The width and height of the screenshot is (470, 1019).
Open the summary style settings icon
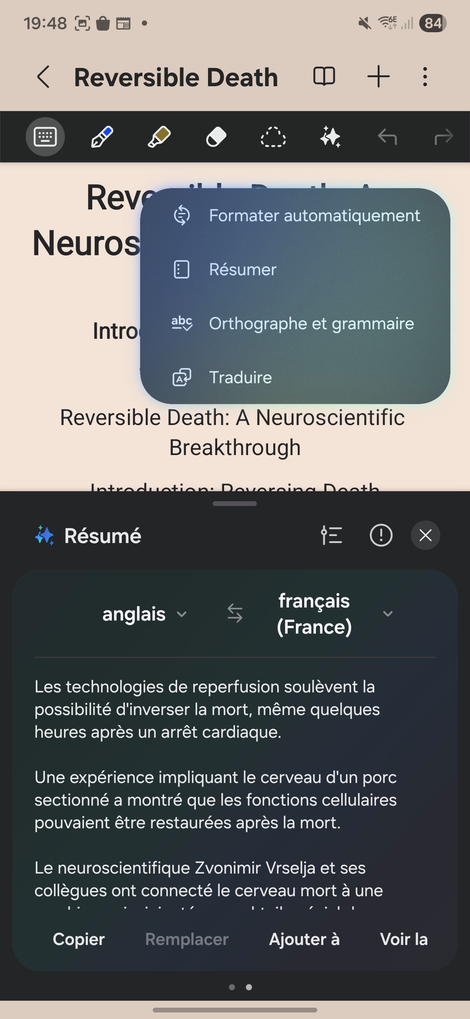[x=332, y=535]
